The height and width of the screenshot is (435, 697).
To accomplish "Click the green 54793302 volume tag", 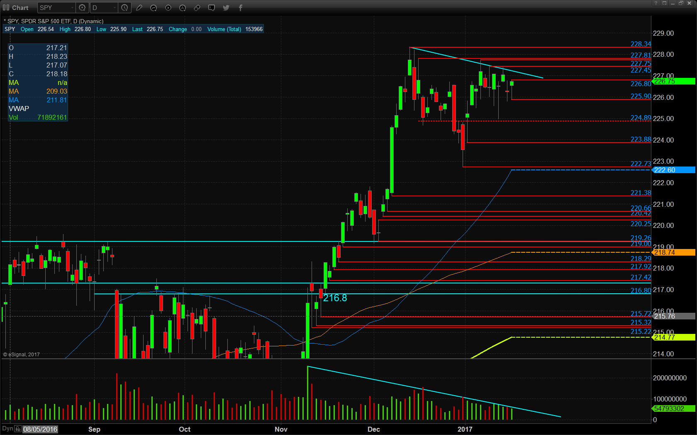I will point(674,408).
